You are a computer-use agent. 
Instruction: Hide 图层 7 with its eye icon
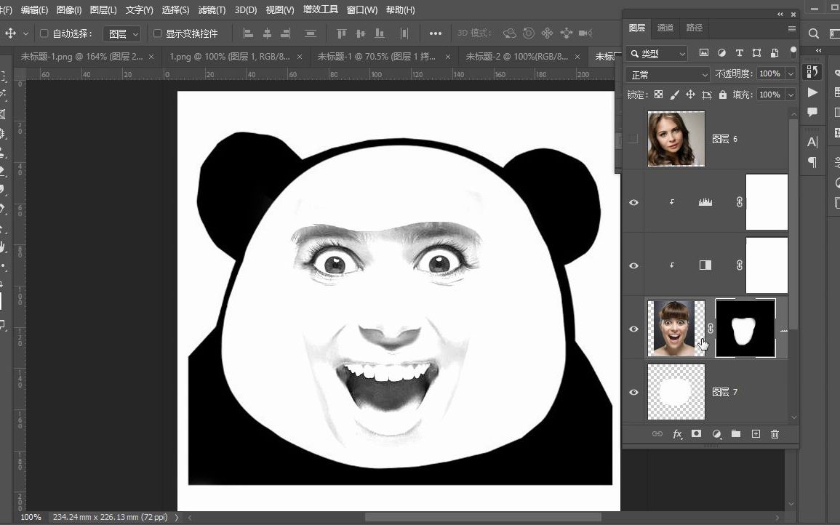point(633,391)
